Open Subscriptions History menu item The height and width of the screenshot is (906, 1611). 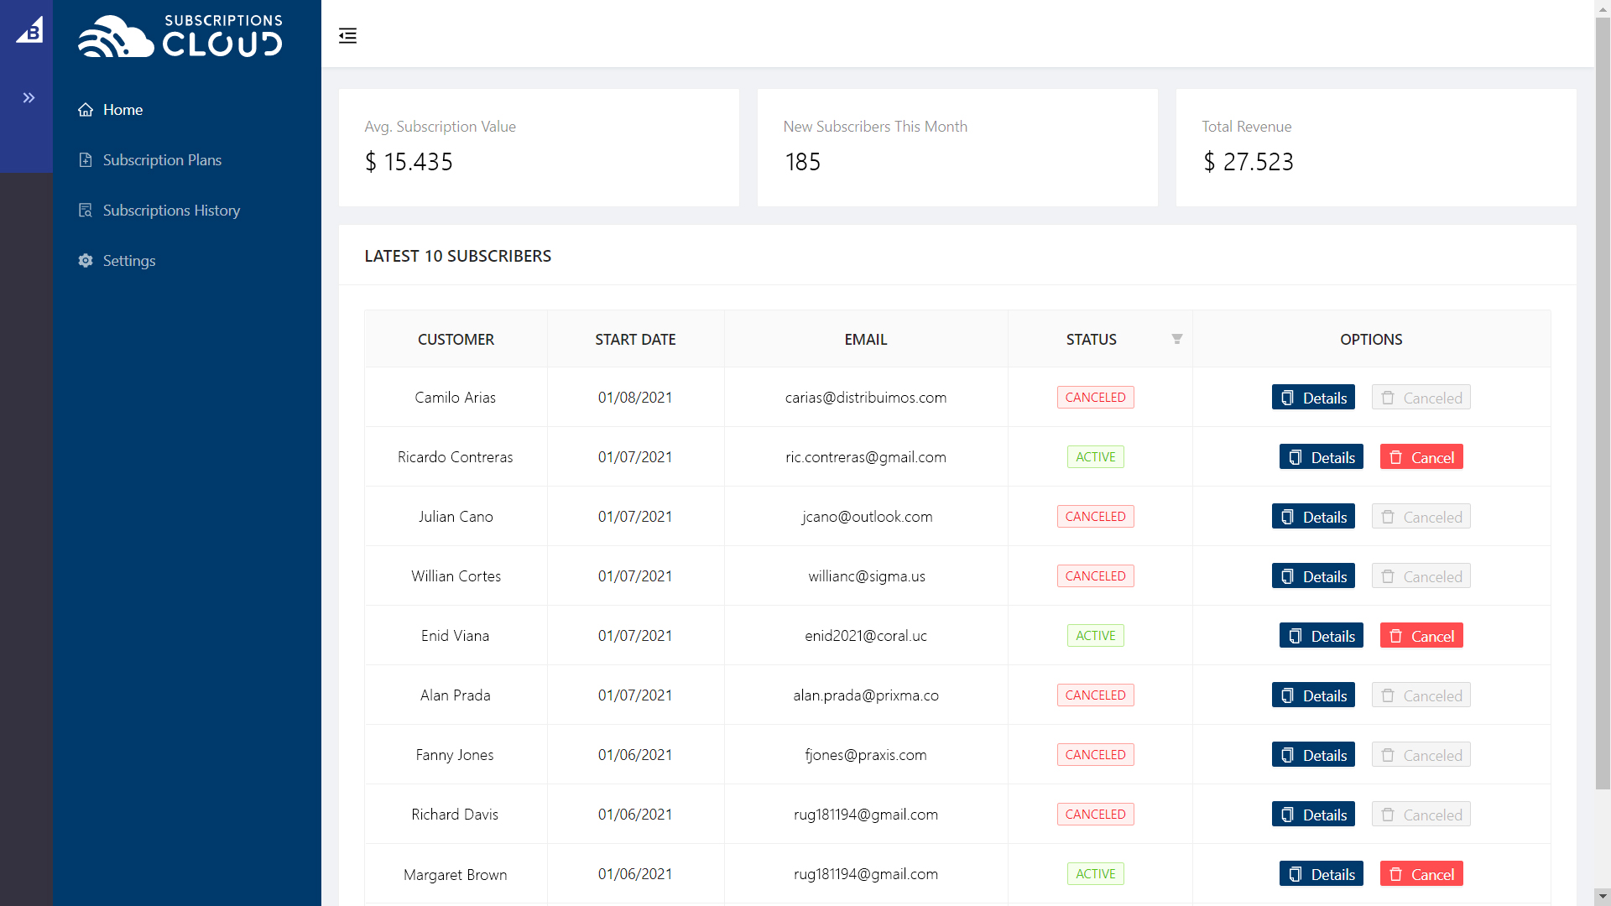point(171,211)
